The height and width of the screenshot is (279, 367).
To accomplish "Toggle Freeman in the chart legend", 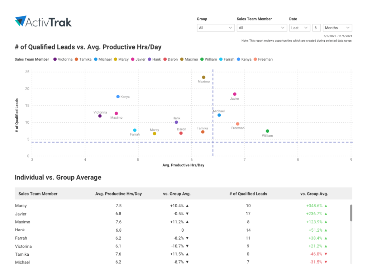I will (x=263, y=59).
